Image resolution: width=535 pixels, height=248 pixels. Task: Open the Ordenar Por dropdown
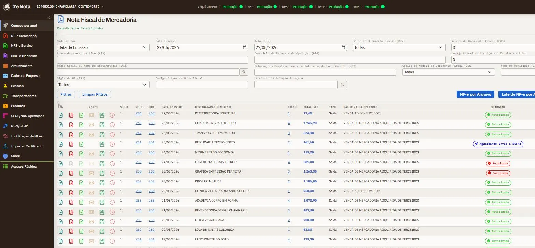[x=103, y=47]
